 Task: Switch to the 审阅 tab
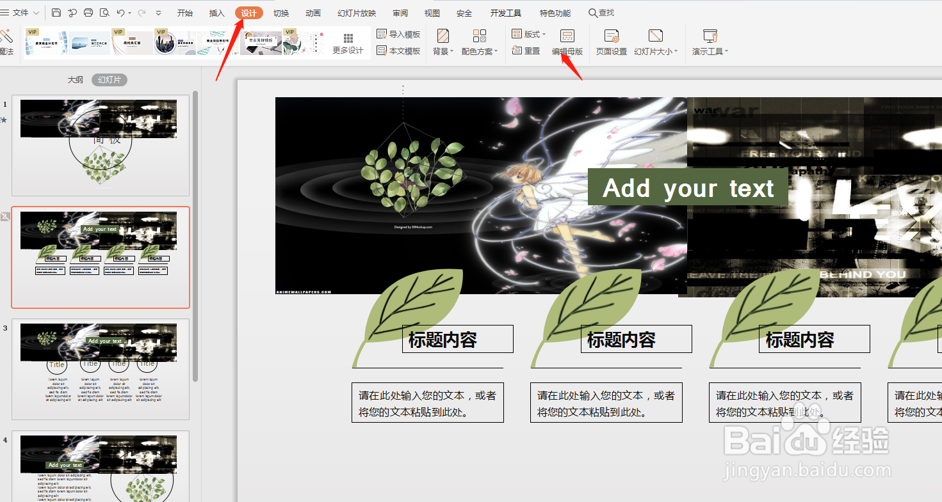pos(400,13)
